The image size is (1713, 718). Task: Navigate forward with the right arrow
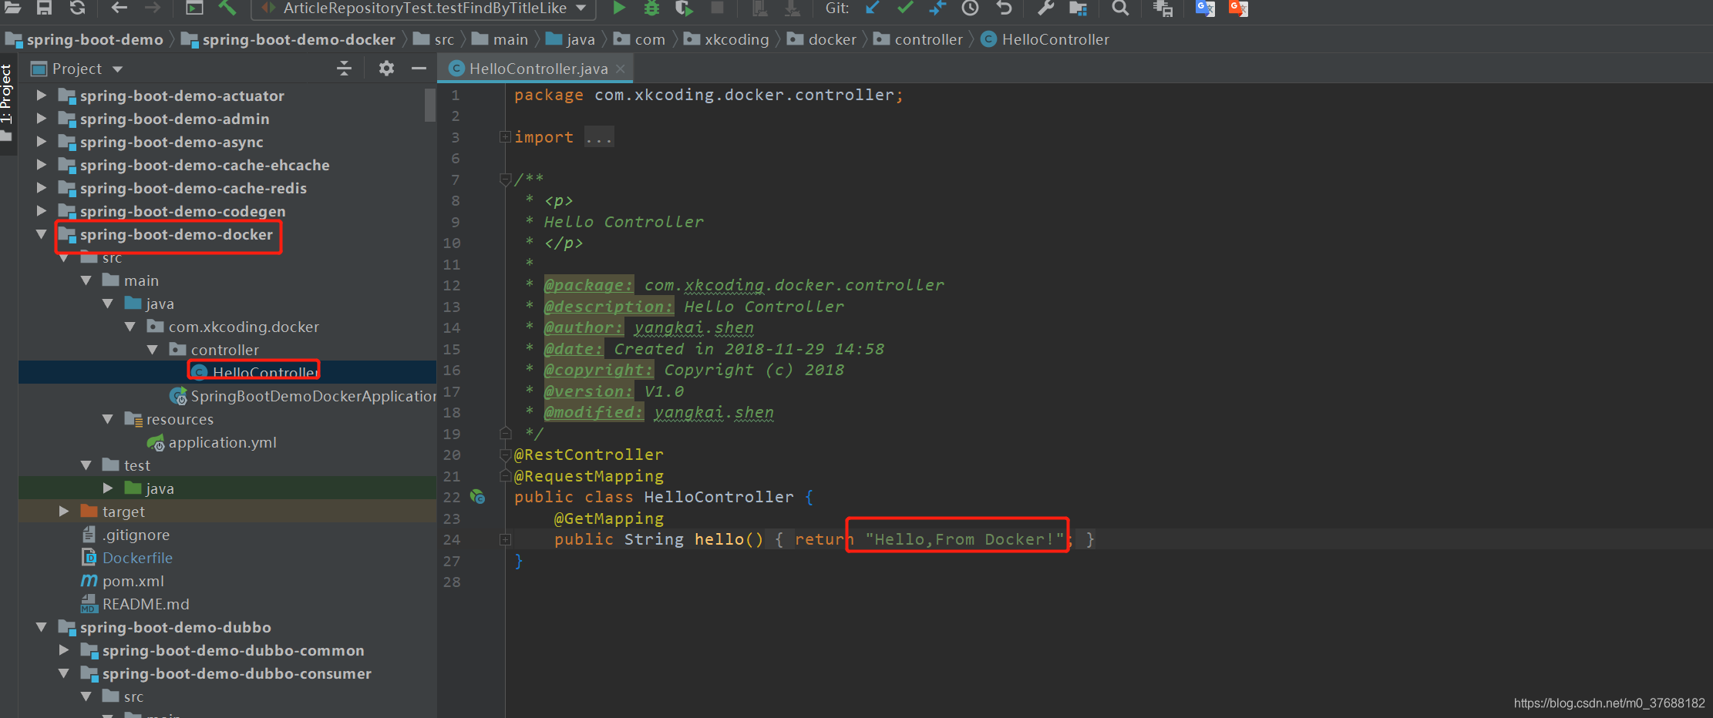coord(153,8)
